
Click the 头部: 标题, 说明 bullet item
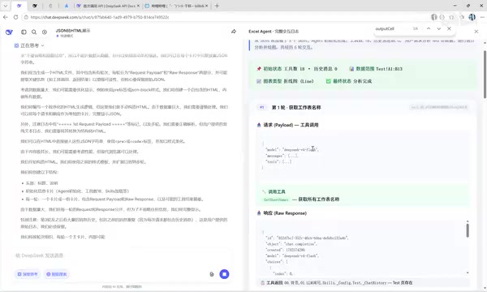(x=41, y=183)
